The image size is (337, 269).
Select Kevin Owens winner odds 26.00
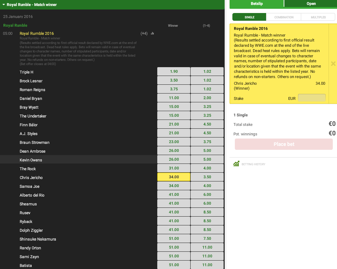tap(174, 159)
